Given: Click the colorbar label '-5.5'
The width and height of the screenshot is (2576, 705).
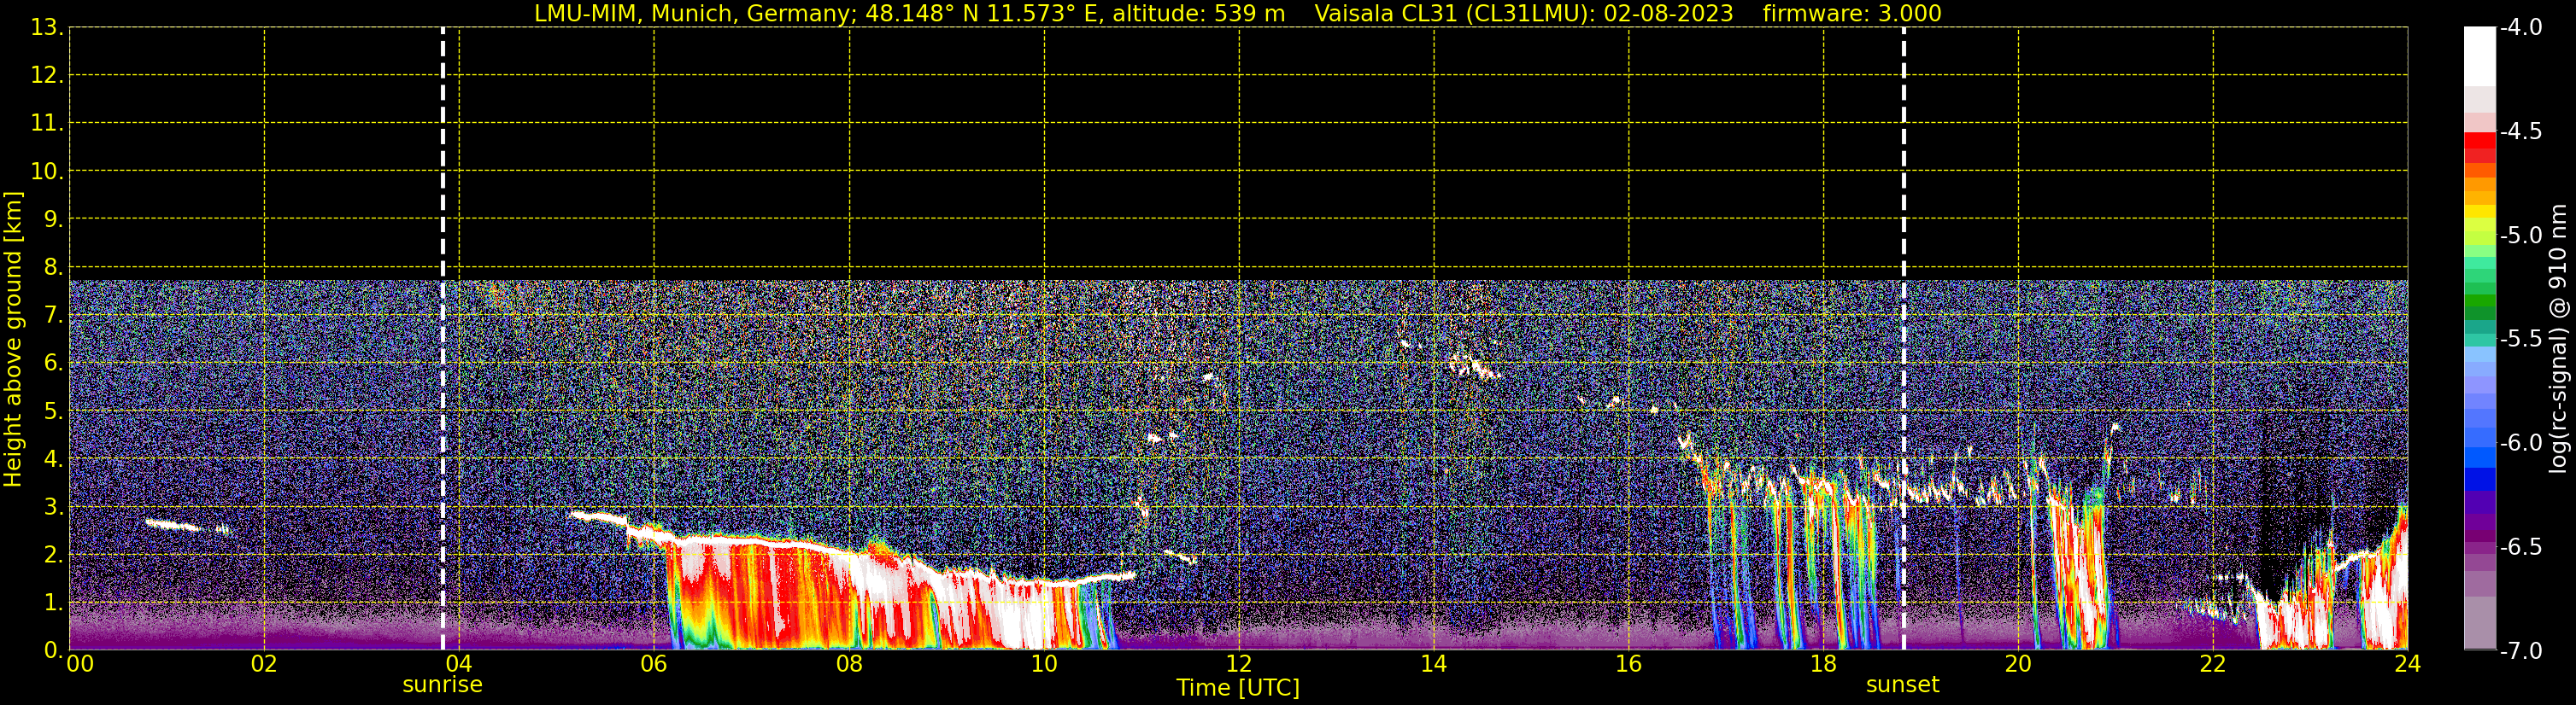Looking at the screenshot, I should pos(2520,339).
